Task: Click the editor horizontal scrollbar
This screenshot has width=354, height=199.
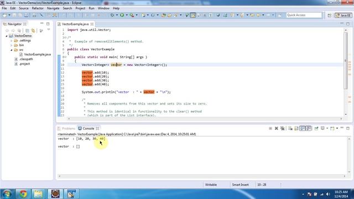Action: tap(205, 119)
